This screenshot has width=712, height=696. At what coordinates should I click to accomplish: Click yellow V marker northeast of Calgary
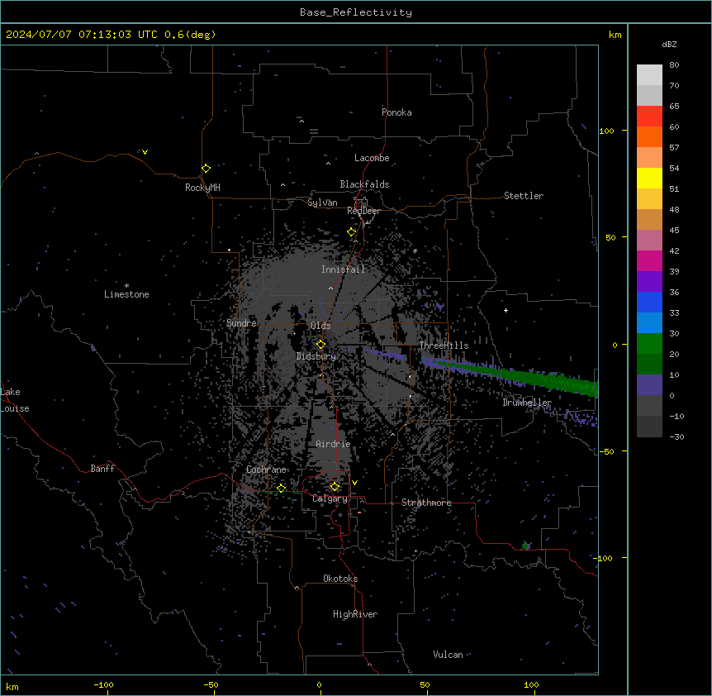click(354, 483)
